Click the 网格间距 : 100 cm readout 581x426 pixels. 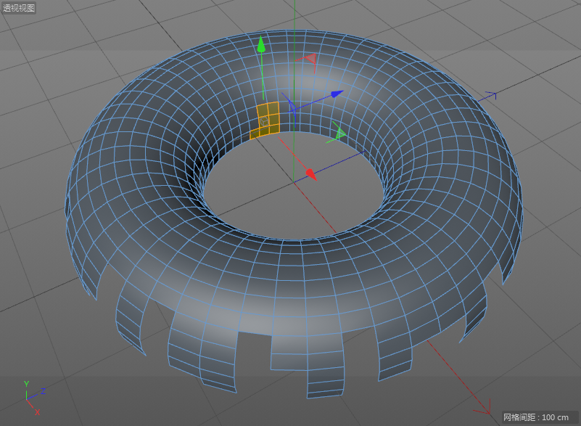(536, 417)
